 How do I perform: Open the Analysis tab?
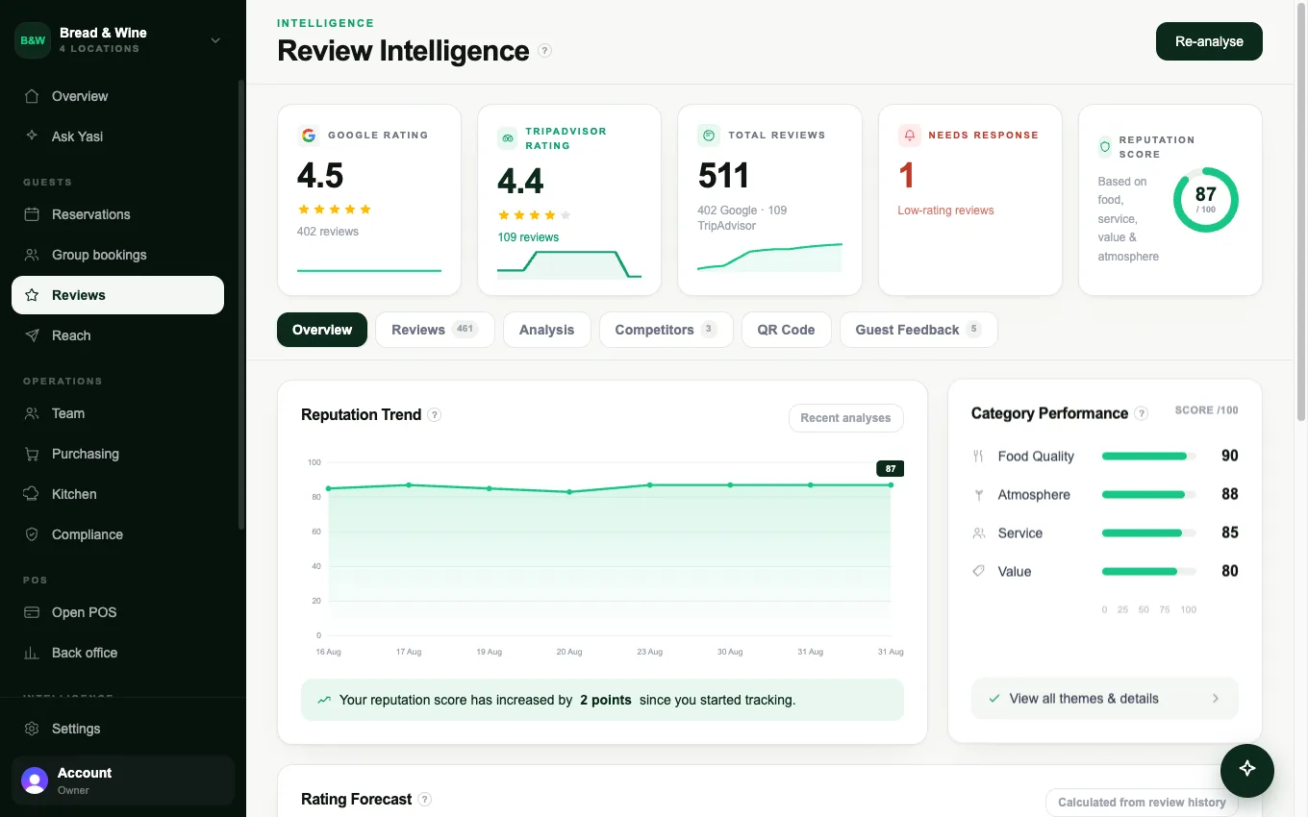546,330
